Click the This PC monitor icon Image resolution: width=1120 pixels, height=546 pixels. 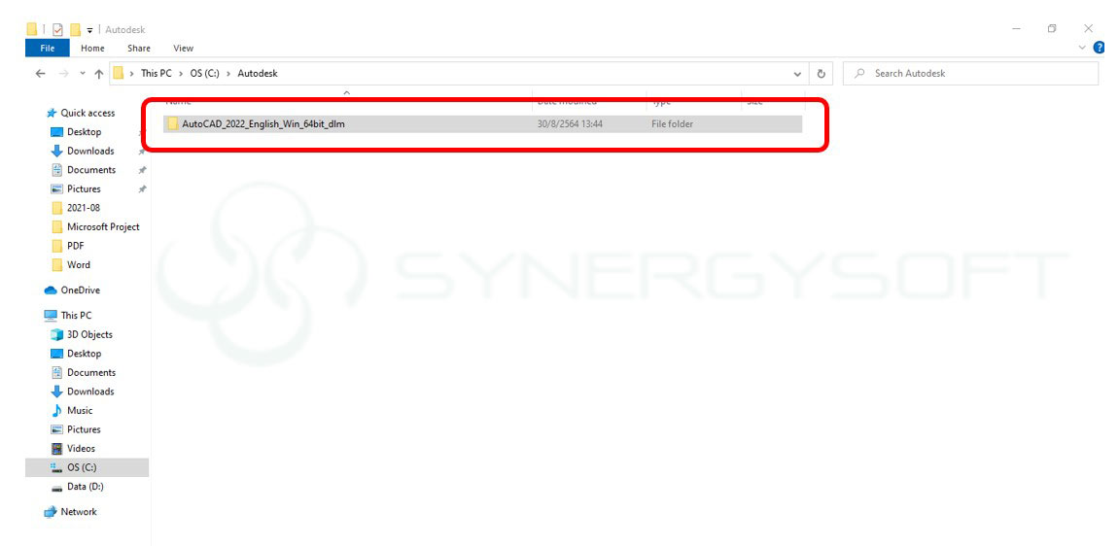coord(51,316)
